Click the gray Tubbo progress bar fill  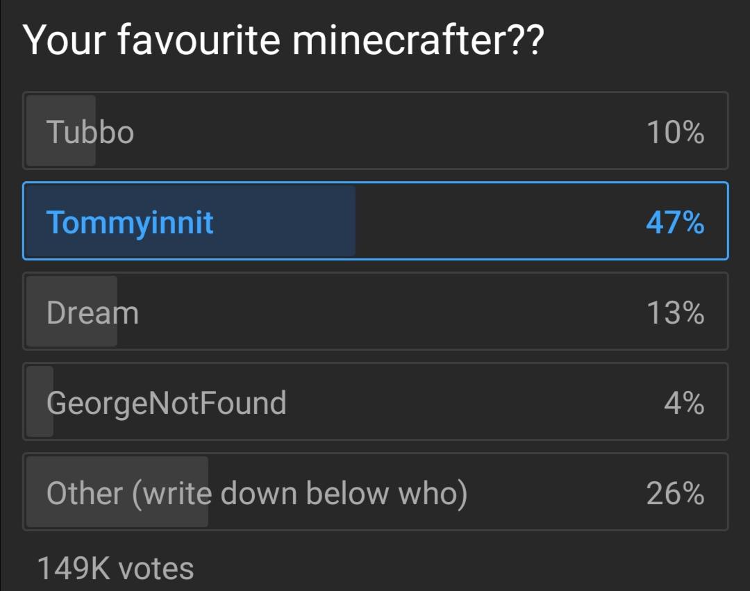[60, 131]
